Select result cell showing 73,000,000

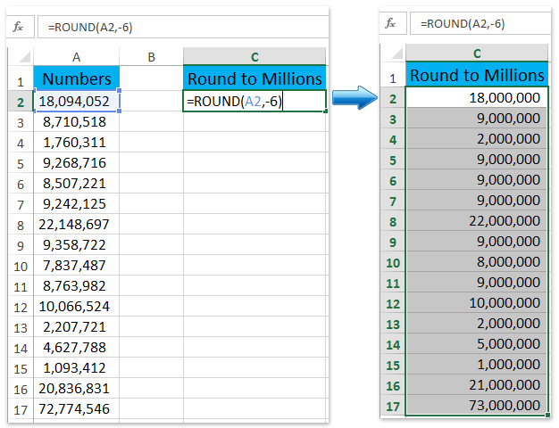coord(477,406)
